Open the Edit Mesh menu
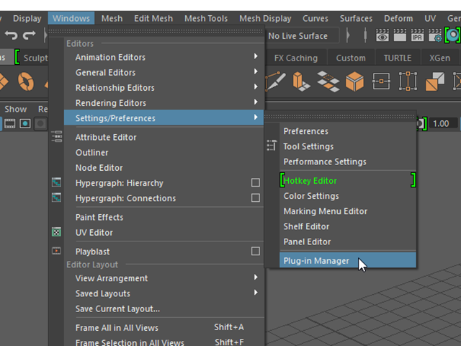 (153, 18)
